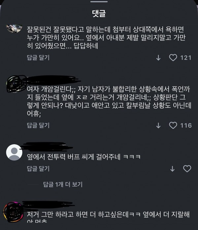
Task: Tap the 116 like count
Action: click(x=186, y=126)
